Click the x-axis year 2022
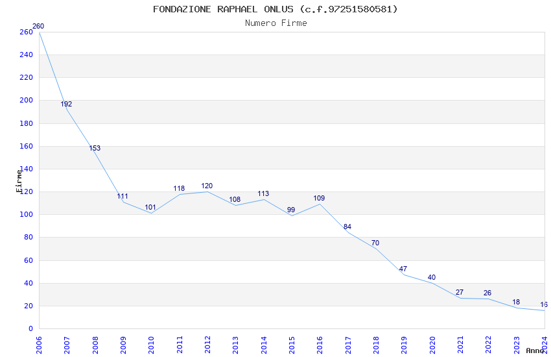The width and height of the screenshot is (551, 357). pyautogui.click(x=489, y=345)
